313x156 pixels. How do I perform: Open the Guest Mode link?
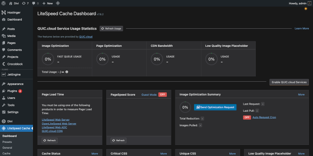click(149, 95)
